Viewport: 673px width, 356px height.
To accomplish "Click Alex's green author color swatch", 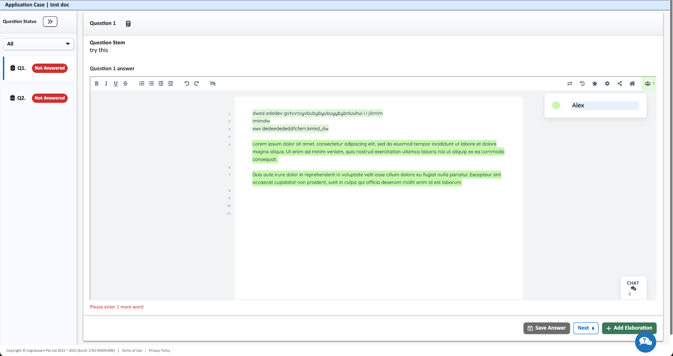I will (556, 105).
